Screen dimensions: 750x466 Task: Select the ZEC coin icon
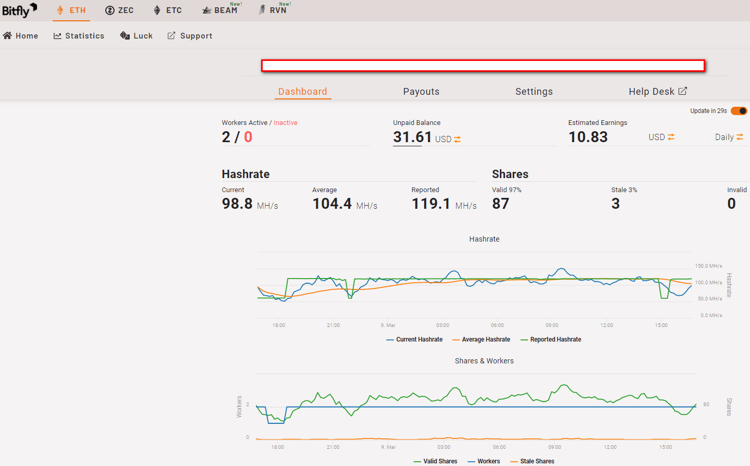pos(109,10)
